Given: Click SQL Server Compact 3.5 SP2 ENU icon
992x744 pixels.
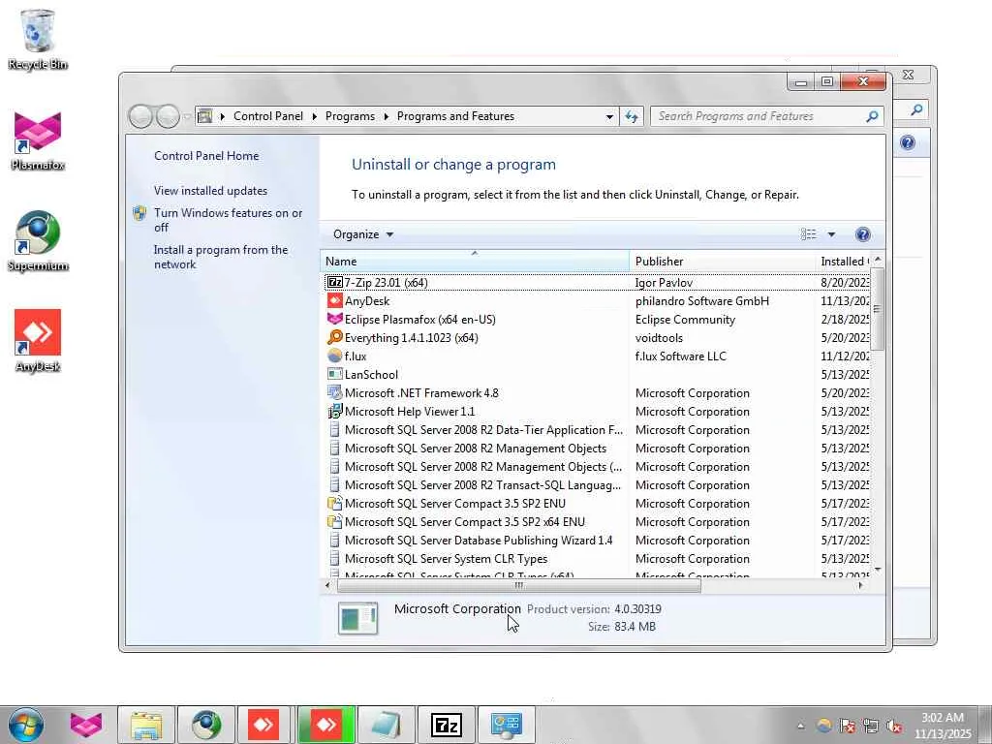Looking at the screenshot, I should pyautogui.click(x=334, y=504).
